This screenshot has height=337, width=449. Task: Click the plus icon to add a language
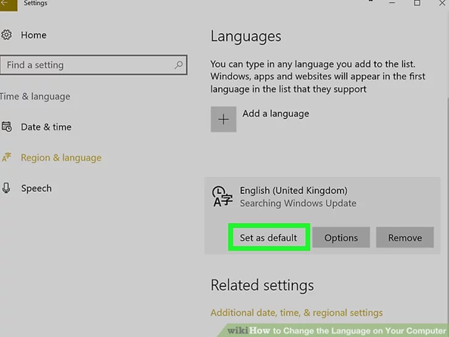point(223,120)
